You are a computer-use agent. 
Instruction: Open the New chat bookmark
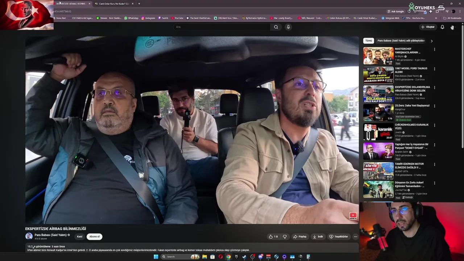(x=60, y=18)
